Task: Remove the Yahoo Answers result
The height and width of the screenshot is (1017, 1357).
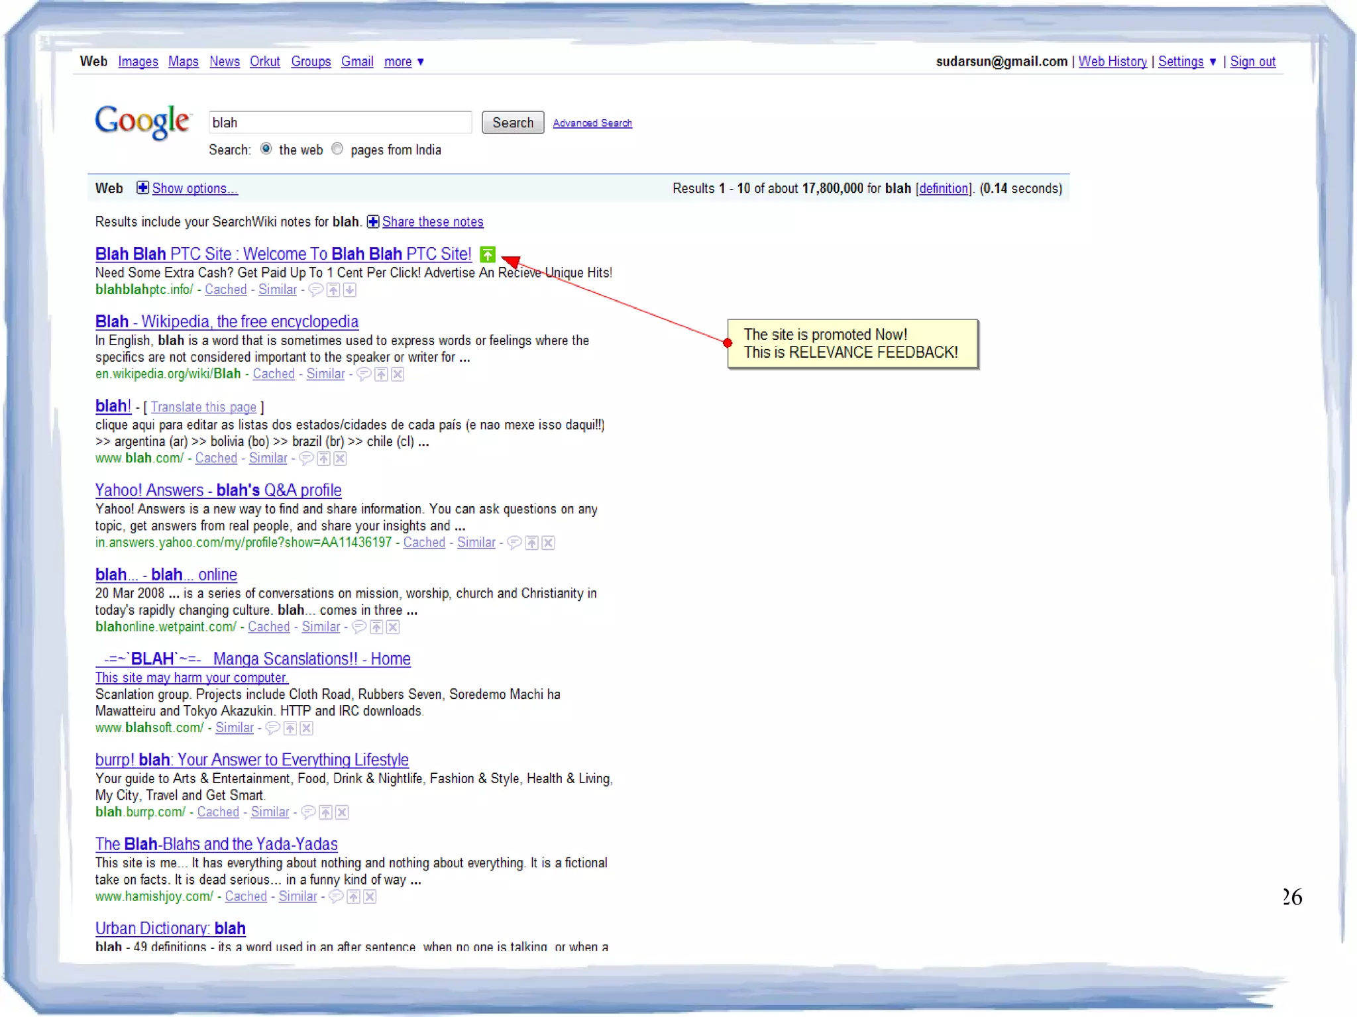Action: 548,543
